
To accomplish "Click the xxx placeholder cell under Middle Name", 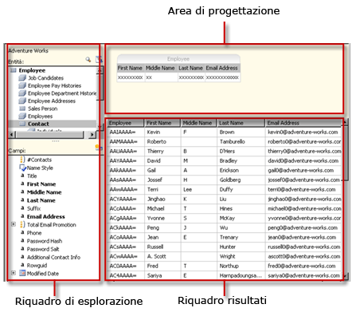I will point(161,77).
